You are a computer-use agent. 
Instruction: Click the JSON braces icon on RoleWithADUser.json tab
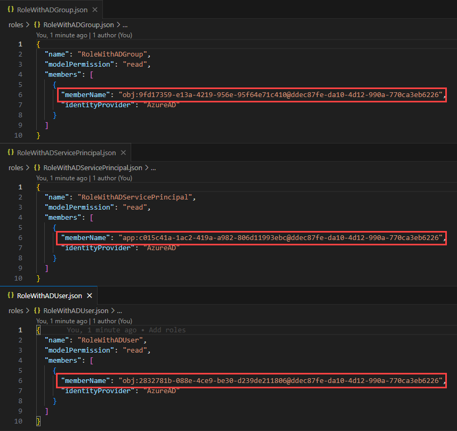(x=11, y=295)
